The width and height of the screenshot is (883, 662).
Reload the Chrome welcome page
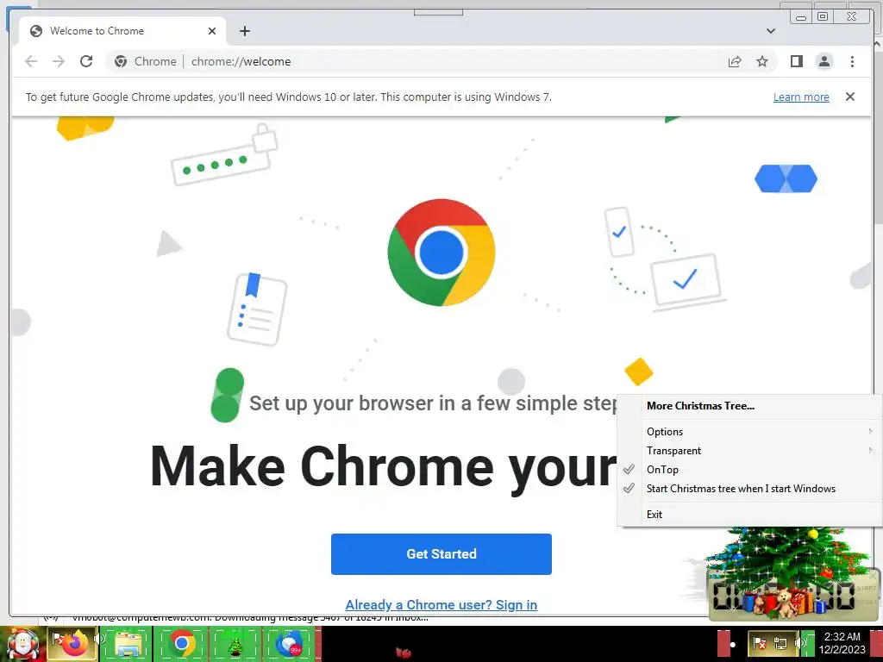click(86, 61)
